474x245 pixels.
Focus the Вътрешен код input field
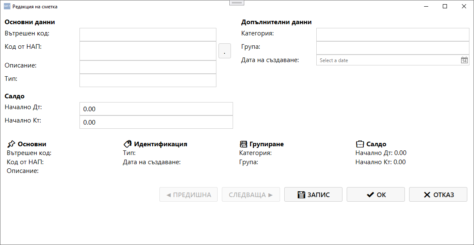pos(148,35)
